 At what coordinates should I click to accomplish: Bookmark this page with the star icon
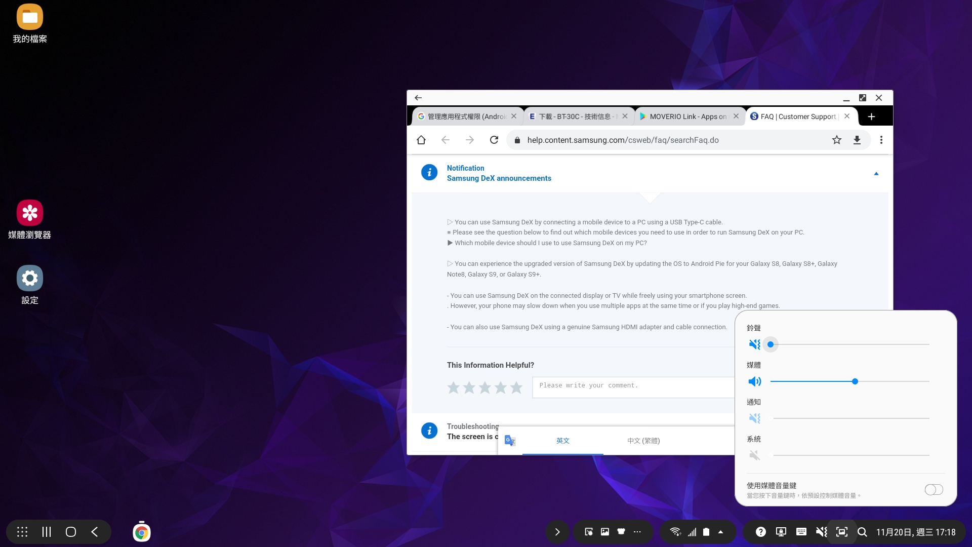coord(837,140)
